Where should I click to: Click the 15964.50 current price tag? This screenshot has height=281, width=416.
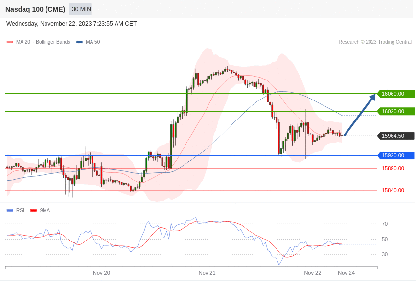[395, 136]
